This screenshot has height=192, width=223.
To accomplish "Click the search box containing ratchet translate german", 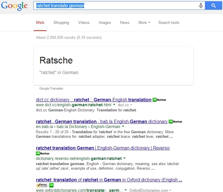I will coord(115,6).
